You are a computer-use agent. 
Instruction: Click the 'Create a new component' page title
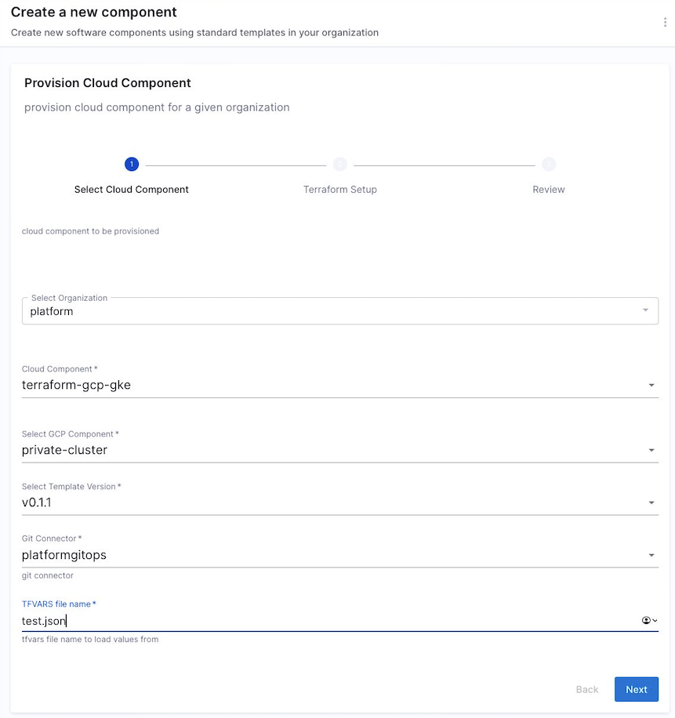coord(94,12)
